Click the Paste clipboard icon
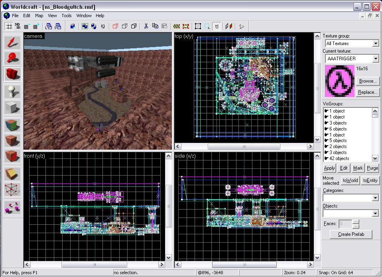This screenshot has width=382, height=277. (164, 26)
